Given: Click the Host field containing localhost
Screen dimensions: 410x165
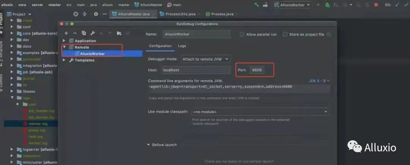Looking at the screenshot, I should click(x=196, y=70).
